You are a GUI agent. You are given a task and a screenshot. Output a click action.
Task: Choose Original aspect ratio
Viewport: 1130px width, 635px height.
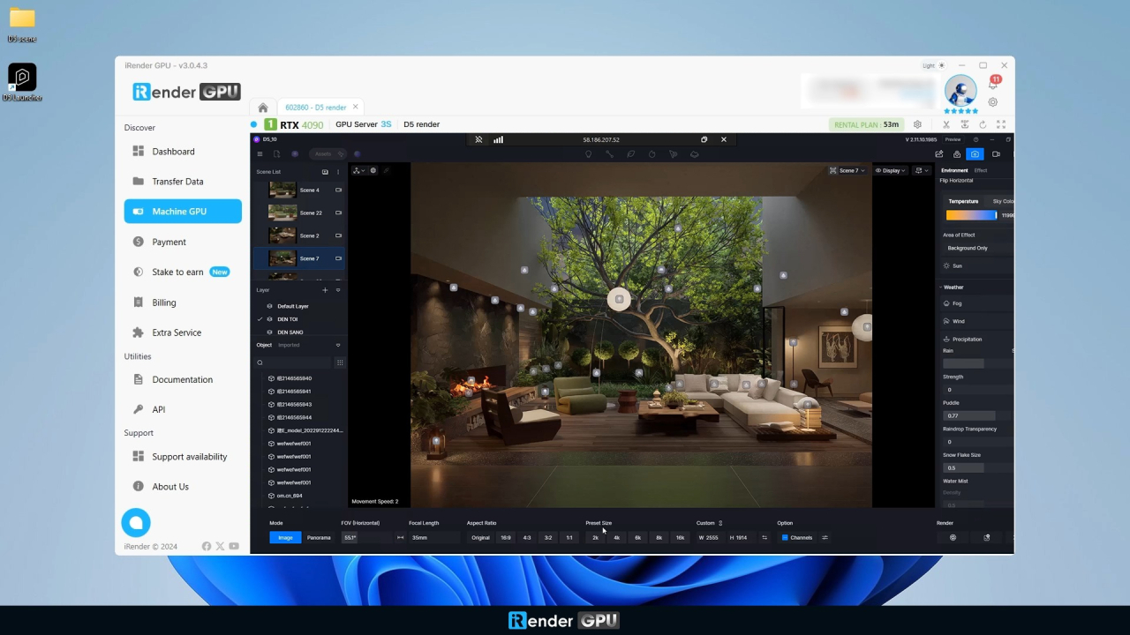pyautogui.click(x=480, y=537)
